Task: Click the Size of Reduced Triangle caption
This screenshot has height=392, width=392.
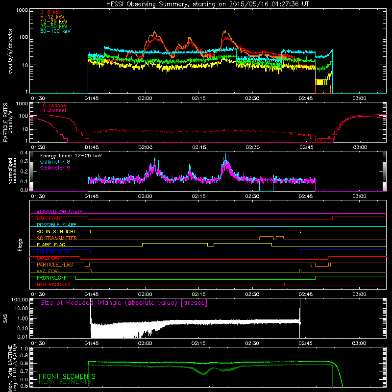Action: click(x=124, y=303)
